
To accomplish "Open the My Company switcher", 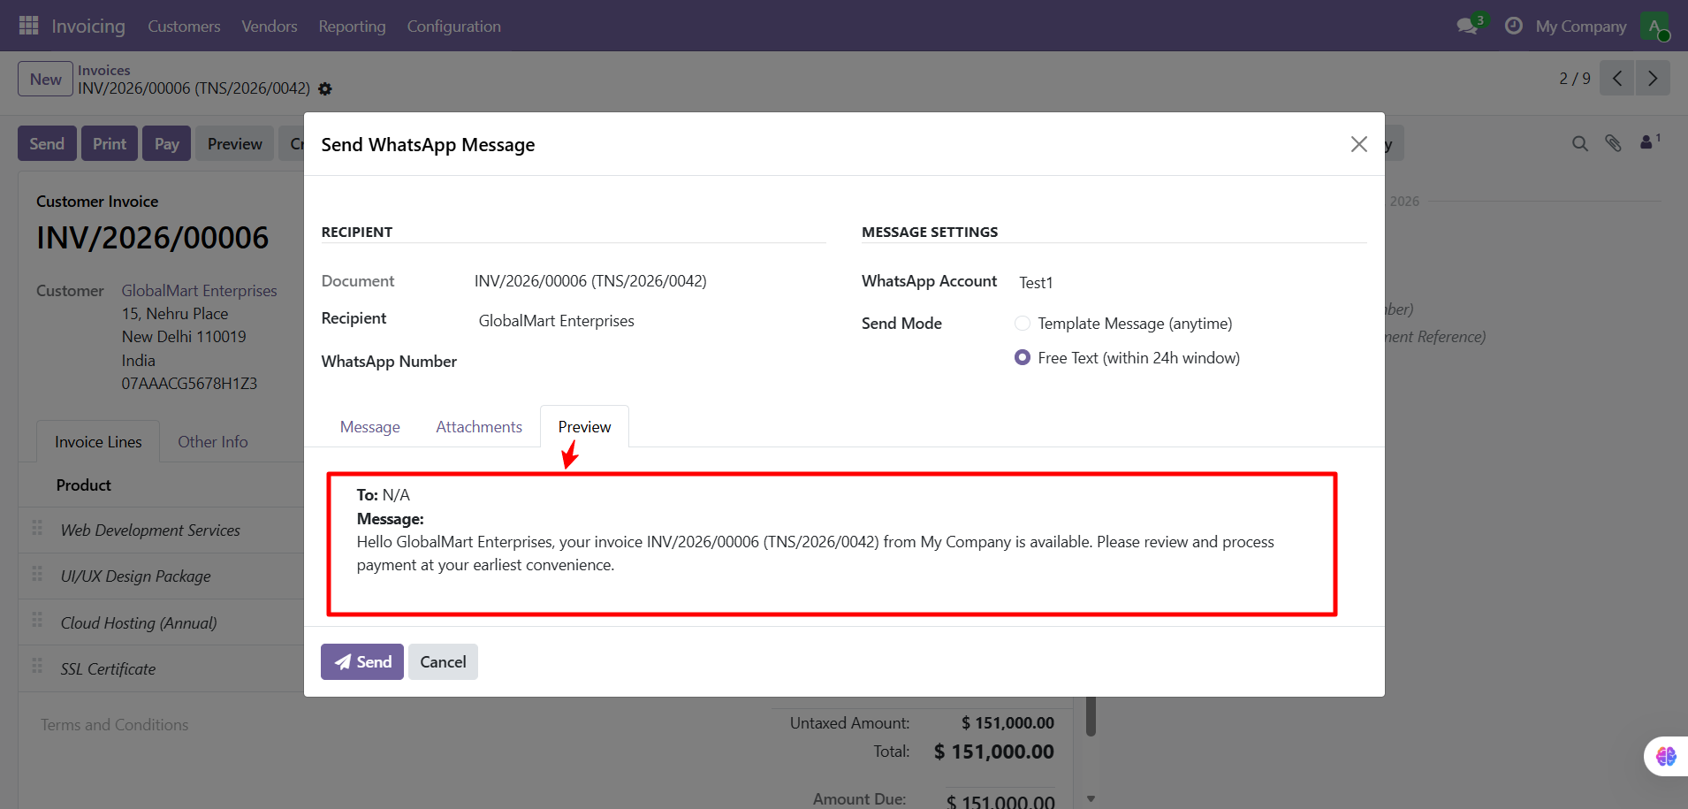I will [x=1580, y=27].
